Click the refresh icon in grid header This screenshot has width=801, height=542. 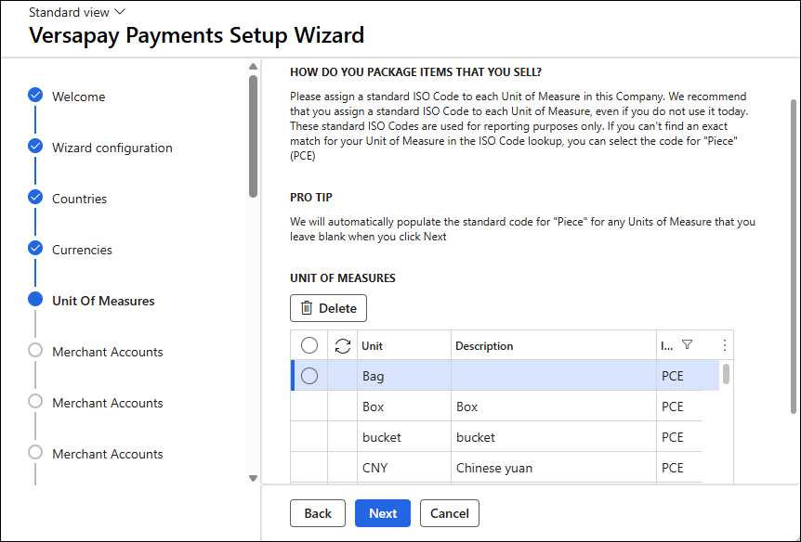coord(343,346)
